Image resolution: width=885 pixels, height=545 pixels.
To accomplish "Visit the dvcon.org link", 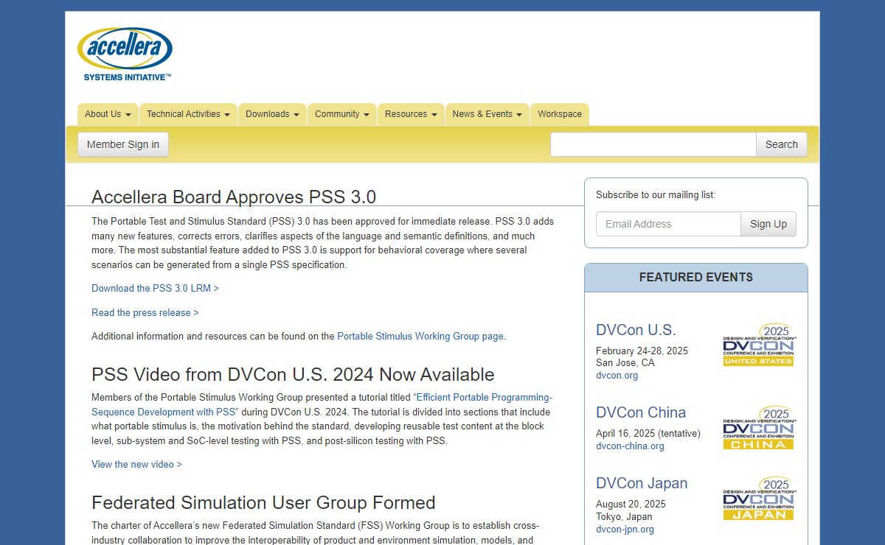I will (617, 375).
